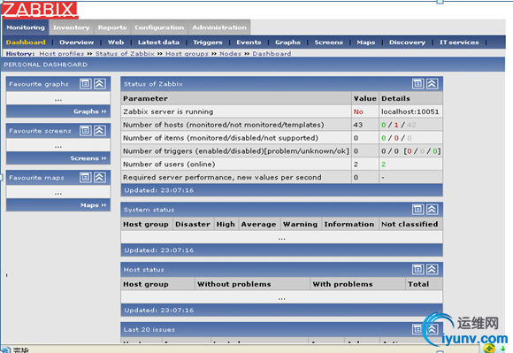Open the Favourite screens menu icon
The width and height of the screenshot is (513, 353).
point(86,131)
